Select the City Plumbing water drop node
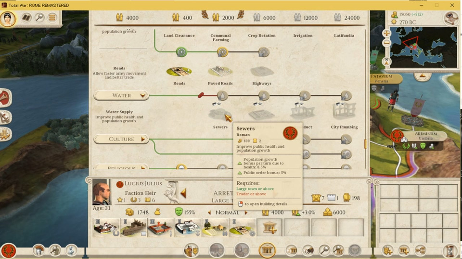 point(346,95)
